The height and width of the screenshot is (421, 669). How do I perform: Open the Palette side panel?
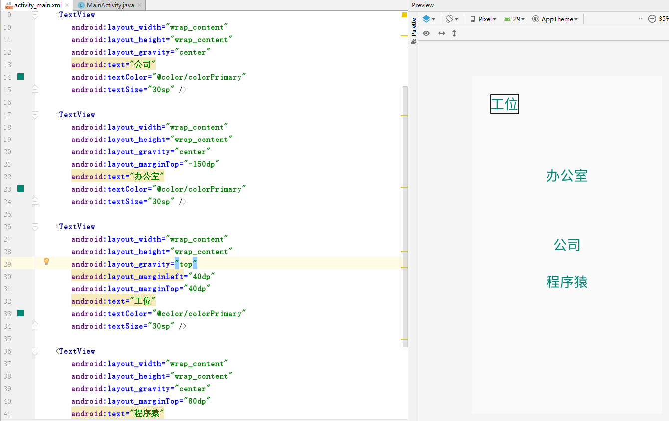click(413, 31)
